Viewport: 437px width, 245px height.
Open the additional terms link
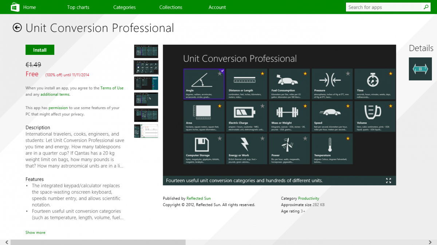click(x=55, y=95)
